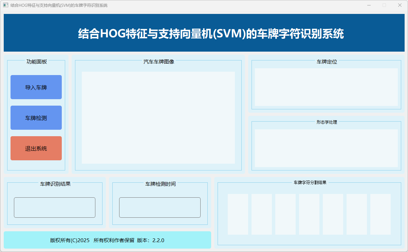Click the 车牌检测时间 group label
The height and width of the screenshot is (252, 408).
161,184
